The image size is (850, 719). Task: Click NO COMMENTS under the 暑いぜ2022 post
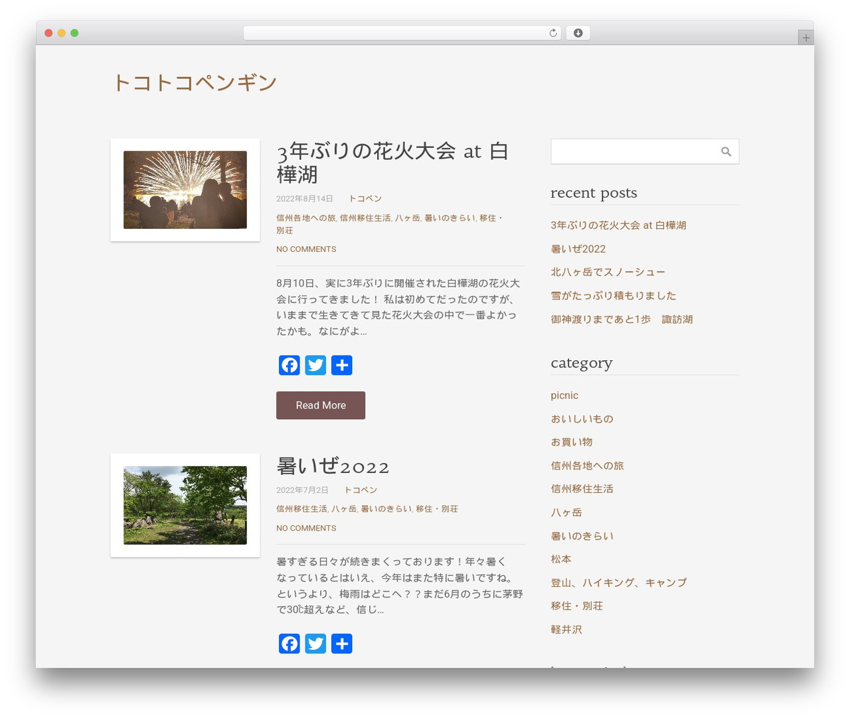click(306, 529)
